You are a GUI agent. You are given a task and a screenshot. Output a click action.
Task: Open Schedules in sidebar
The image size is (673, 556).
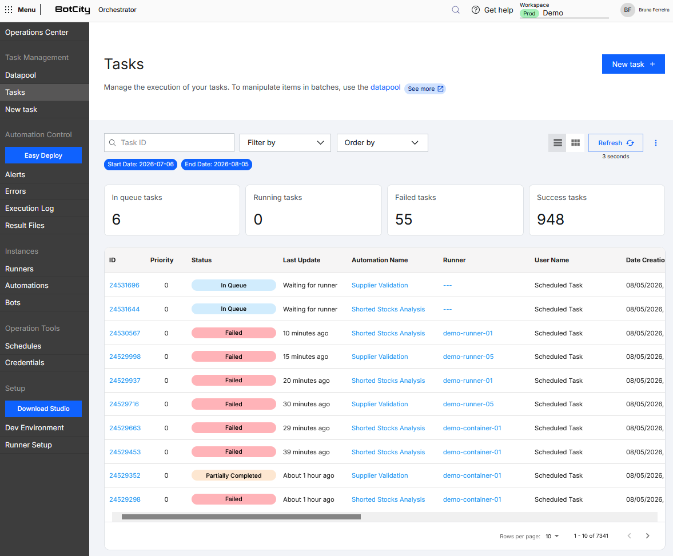(x=45, y=346)
